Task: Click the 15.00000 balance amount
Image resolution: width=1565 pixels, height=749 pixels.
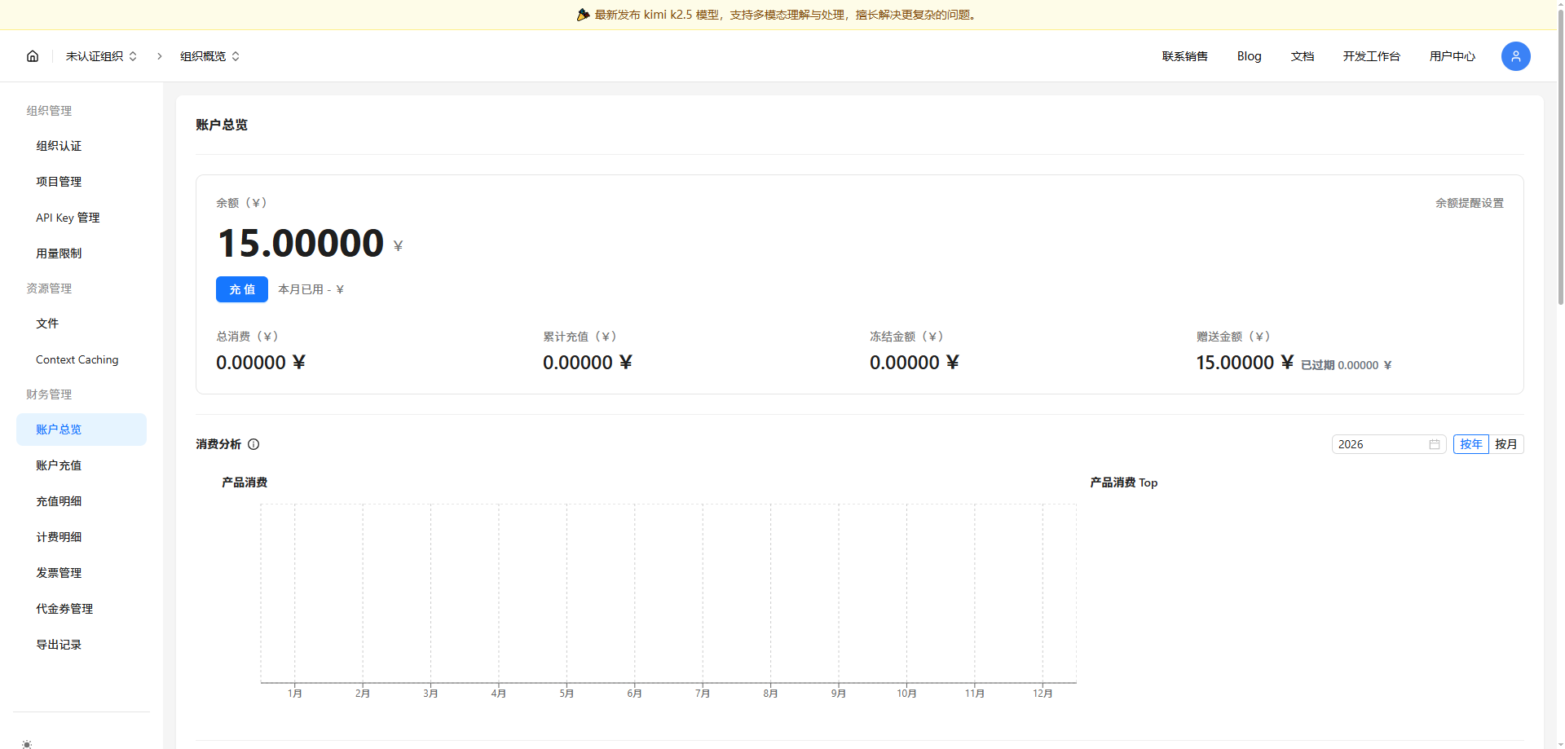Action: (301, 243)
